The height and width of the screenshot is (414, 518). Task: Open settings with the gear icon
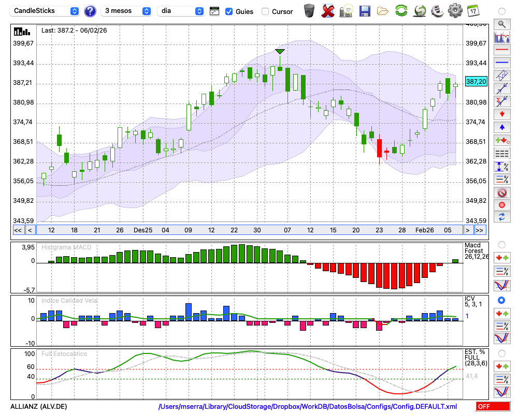pyautogui.click(x=455, y=10)
